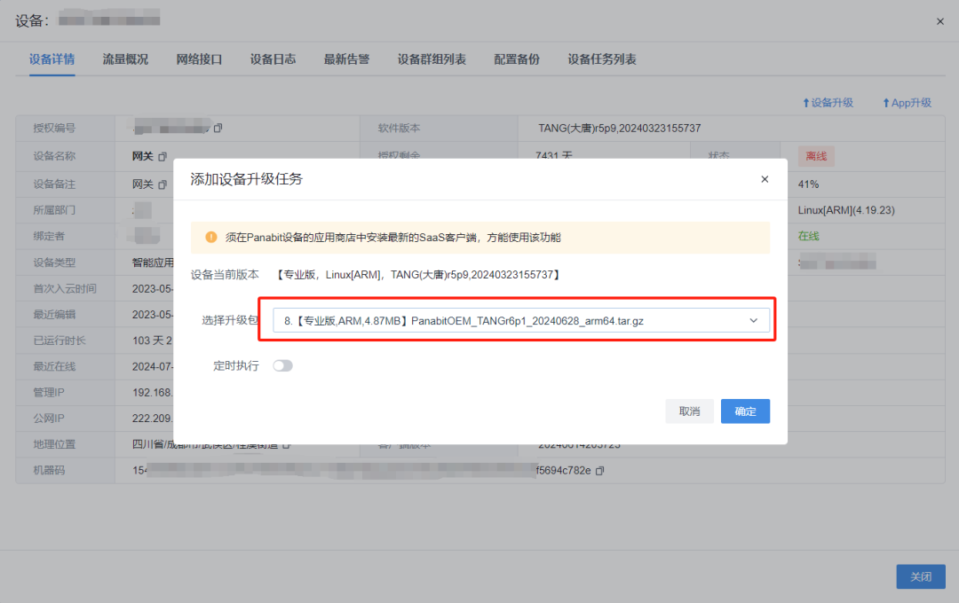This screenshot has height=603, width=959.
Task: Expand the selected arm64 package list
Action: 753,320
